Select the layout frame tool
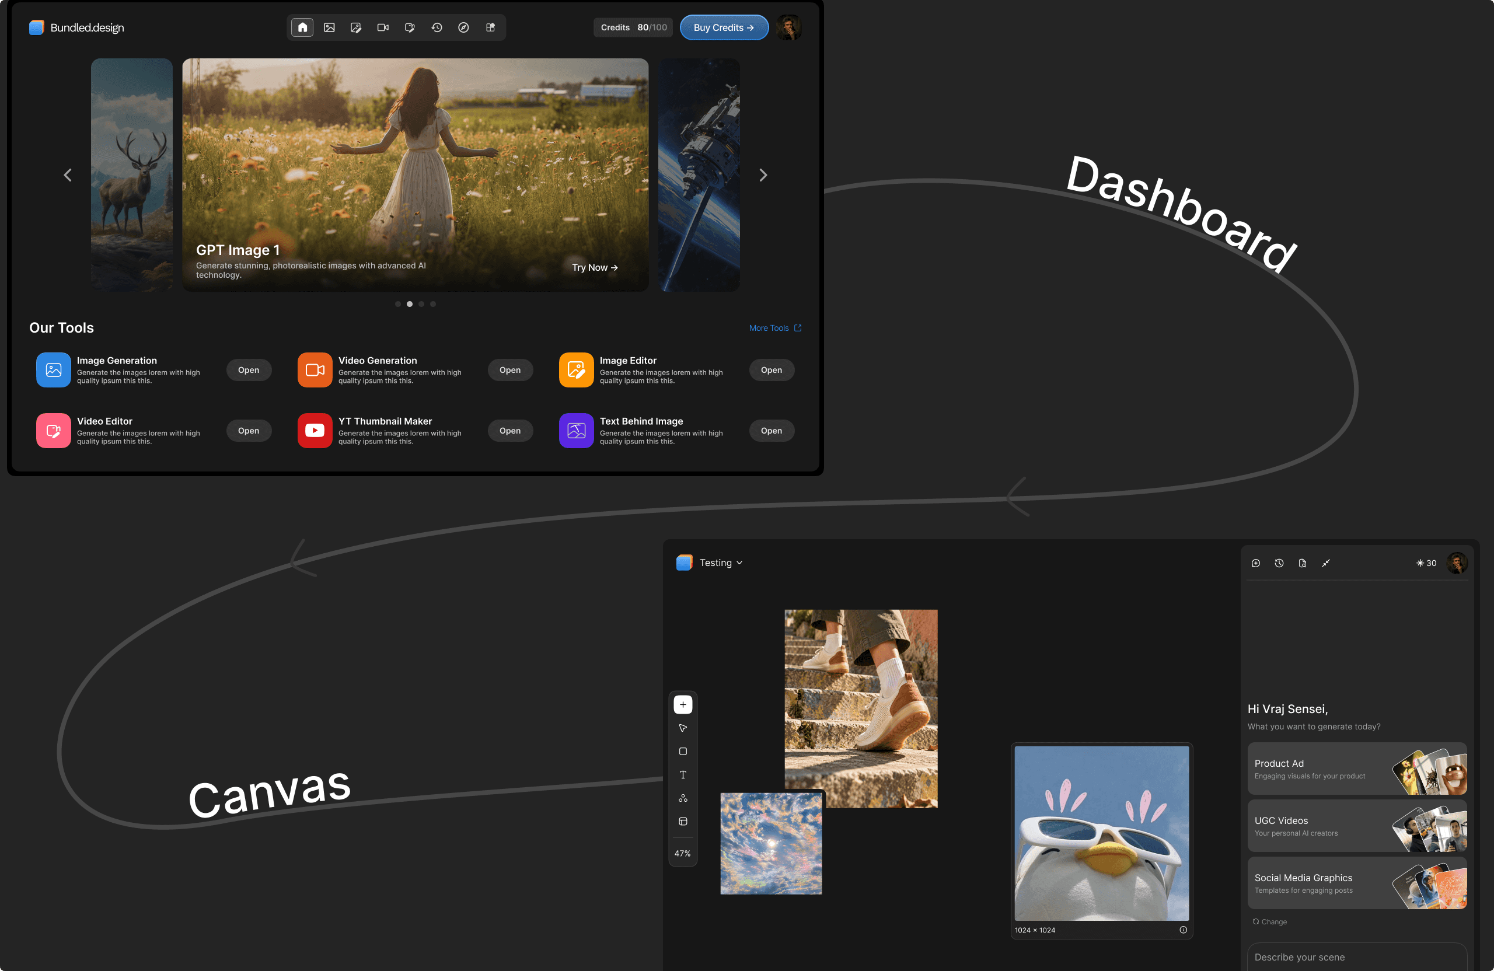This screenshot has width=1494, height=971. pyautogui.click(x=683, y=822)
